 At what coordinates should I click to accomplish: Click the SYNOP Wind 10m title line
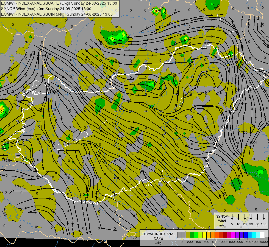coord(46,9)
